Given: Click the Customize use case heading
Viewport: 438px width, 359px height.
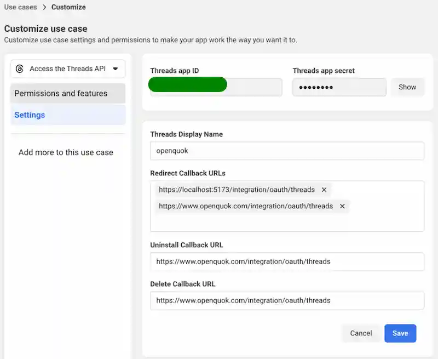Looking at the screenshot, I should 46,29.
